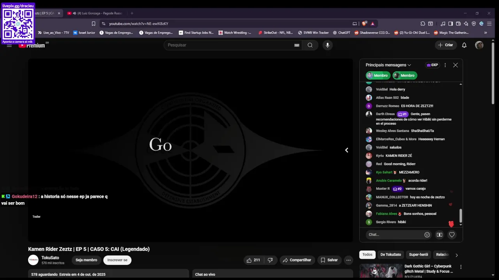Click the Salvar save button
This screenshot has height=280, width=499.
coord(329,260)
